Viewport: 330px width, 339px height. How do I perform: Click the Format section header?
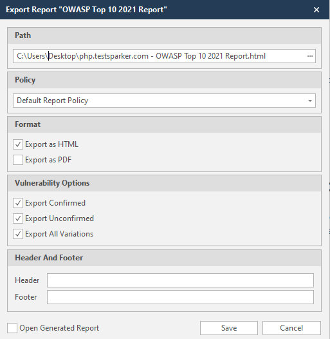click(x=164, y=124)
